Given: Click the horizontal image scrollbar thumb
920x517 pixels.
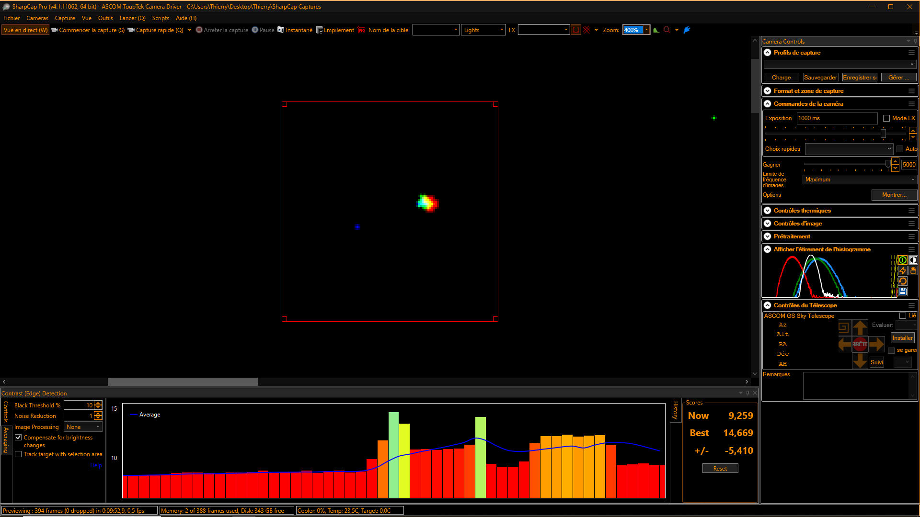Looking at the screenshot, I should click(x=183, y=382).
